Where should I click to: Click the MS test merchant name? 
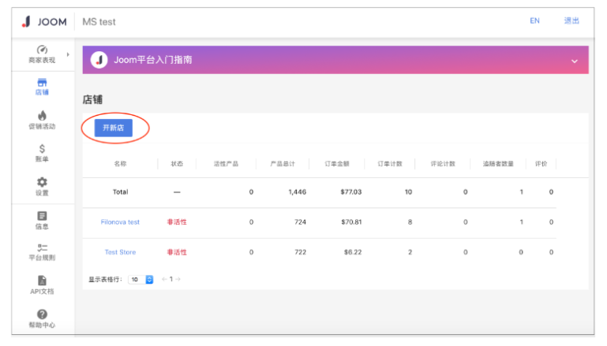(x=99, y=22)
